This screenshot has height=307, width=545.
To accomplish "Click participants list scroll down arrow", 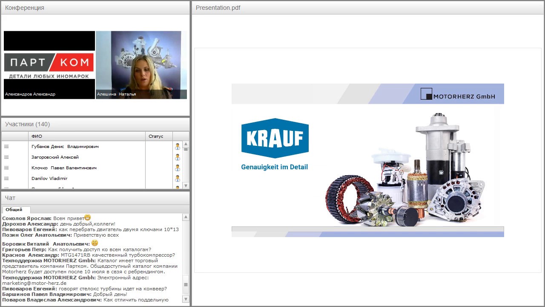I will (186, 186).
